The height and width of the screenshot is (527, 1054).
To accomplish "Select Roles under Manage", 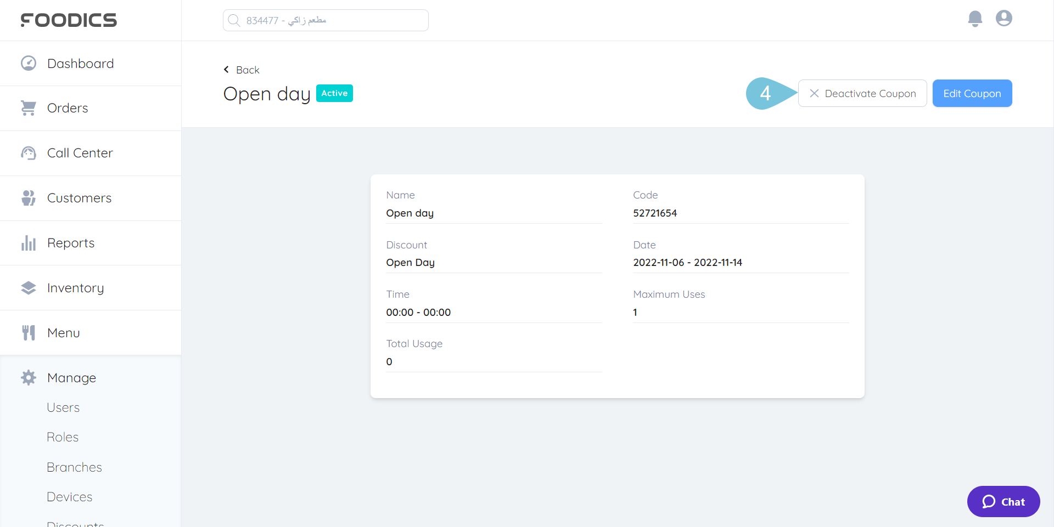I will coord(63,437).
